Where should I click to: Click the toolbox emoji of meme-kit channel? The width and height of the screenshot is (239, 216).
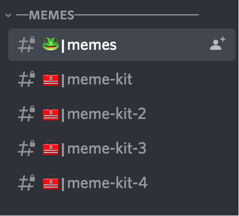click(51, 79)
